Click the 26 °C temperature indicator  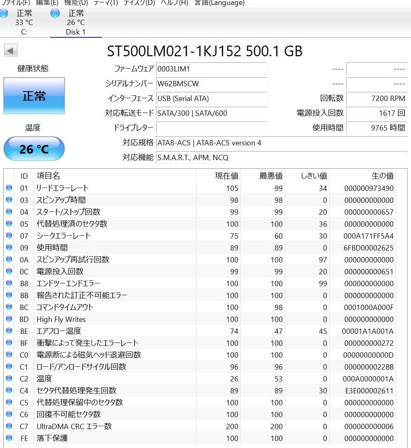pyautogui.click(x=34, y=149)
